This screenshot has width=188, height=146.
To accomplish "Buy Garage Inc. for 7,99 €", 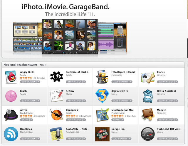I will 120,139.
